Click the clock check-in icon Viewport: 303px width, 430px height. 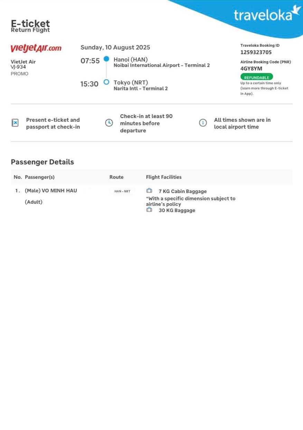coord(109,123)
